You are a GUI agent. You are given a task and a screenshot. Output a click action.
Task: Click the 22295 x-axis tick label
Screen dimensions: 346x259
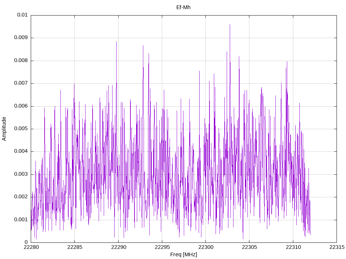[162, 247]
